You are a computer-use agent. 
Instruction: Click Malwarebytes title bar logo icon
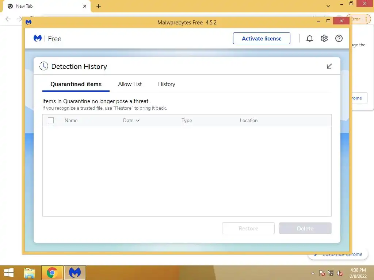(28, 22)
